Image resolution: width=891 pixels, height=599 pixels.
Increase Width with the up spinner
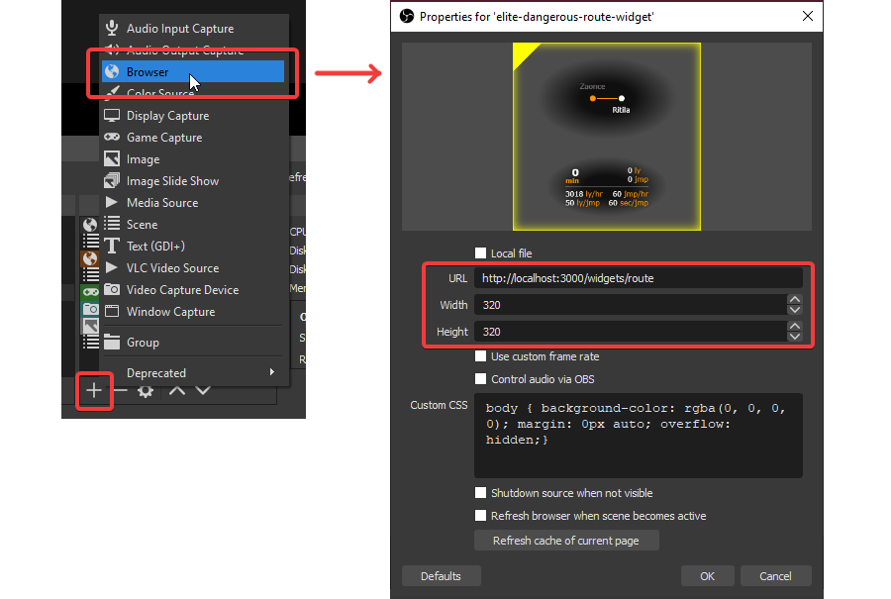tap(795, 299)
